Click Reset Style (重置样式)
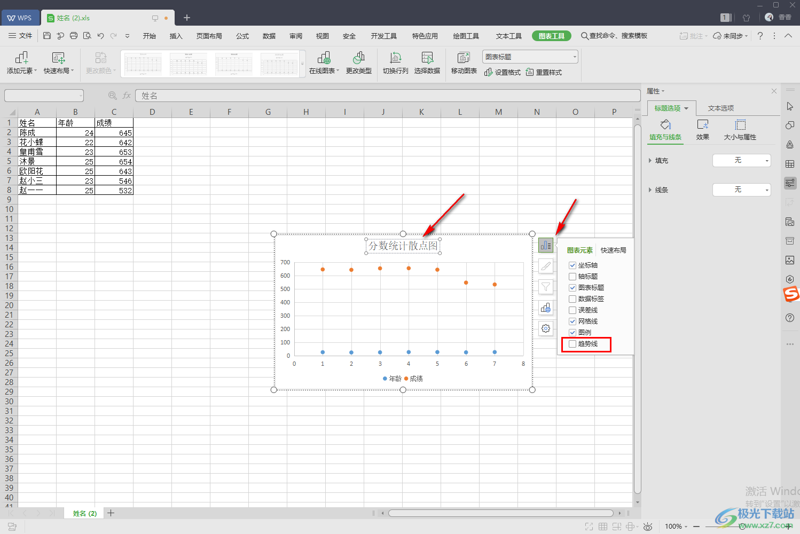Screen dimensions: 800x534 [x=544, y=72]
